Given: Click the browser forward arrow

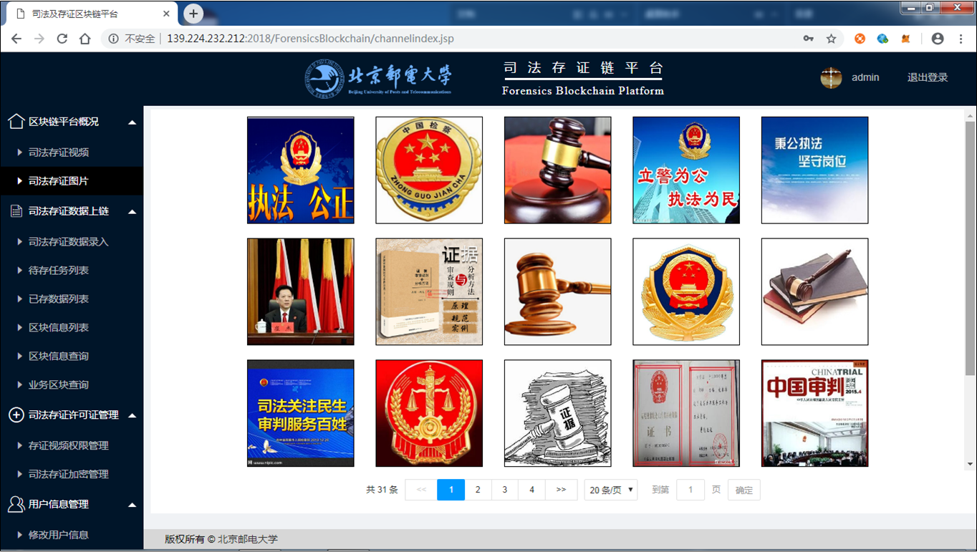Looking at the screenshot, I should pos(39,39).
